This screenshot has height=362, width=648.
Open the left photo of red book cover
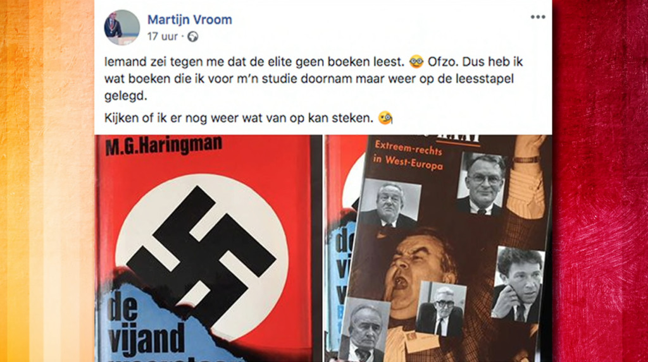pyautogui.click(x=208, y=248)
